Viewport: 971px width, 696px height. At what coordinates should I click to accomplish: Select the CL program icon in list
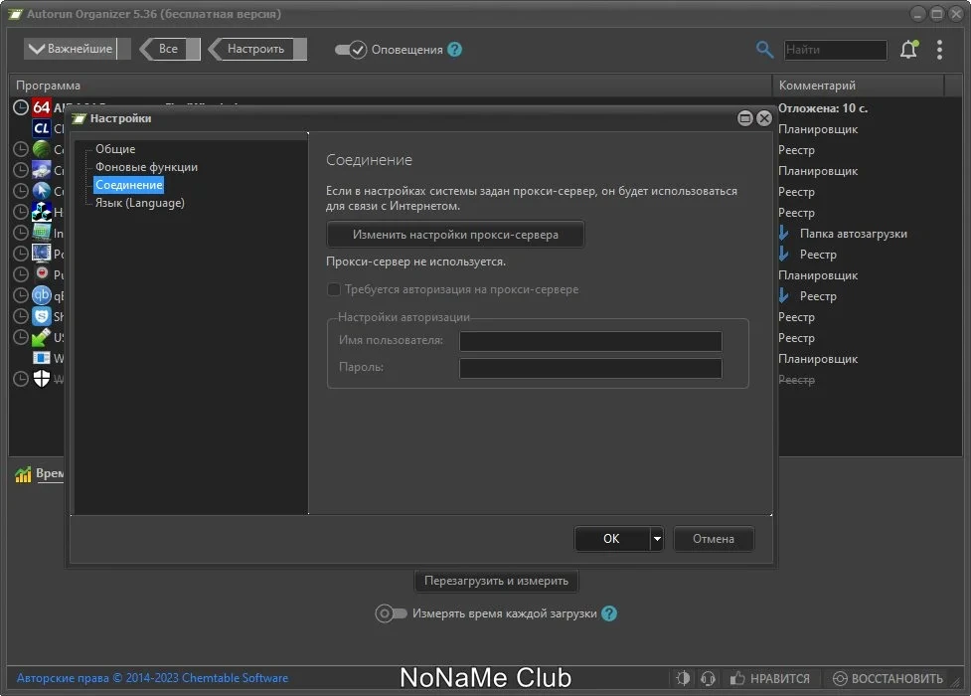click(x=42, y=128)
